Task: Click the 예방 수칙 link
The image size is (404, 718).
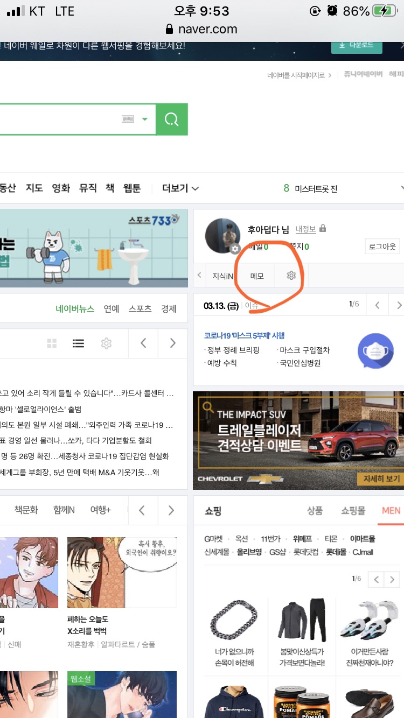Action: pyautogui.click(x=222, y=363)
